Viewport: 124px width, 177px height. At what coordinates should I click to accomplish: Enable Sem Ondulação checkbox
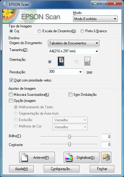pos(82,95)
